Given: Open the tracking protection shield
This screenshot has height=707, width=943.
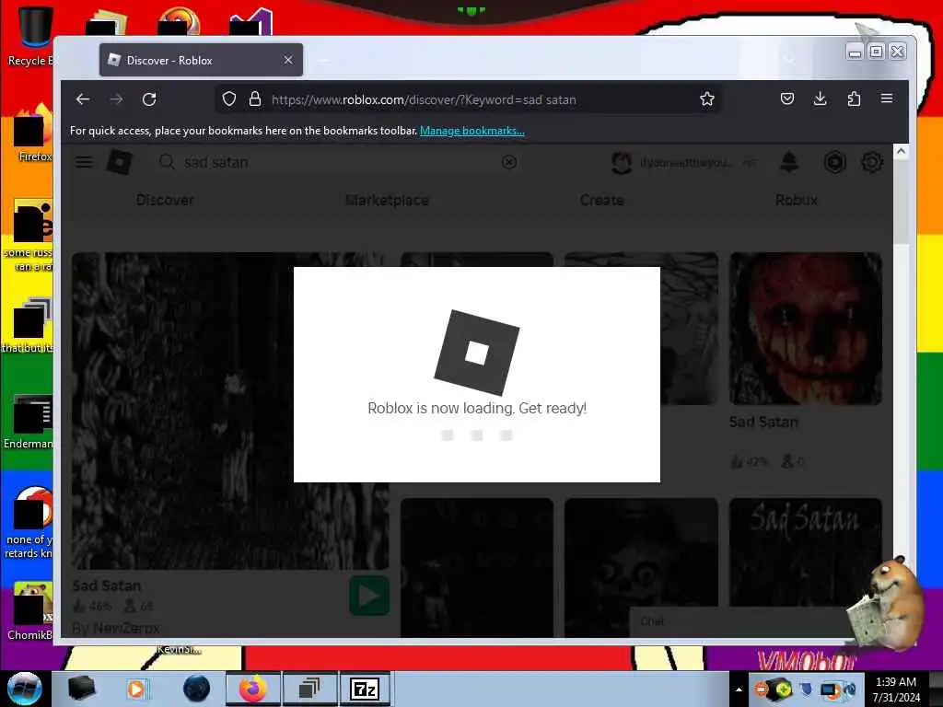Looking at the screenshot, I should point(229,99).
